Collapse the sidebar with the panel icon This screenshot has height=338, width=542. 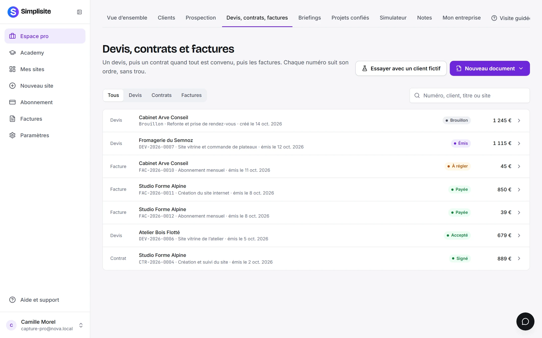tap(79, 12)
